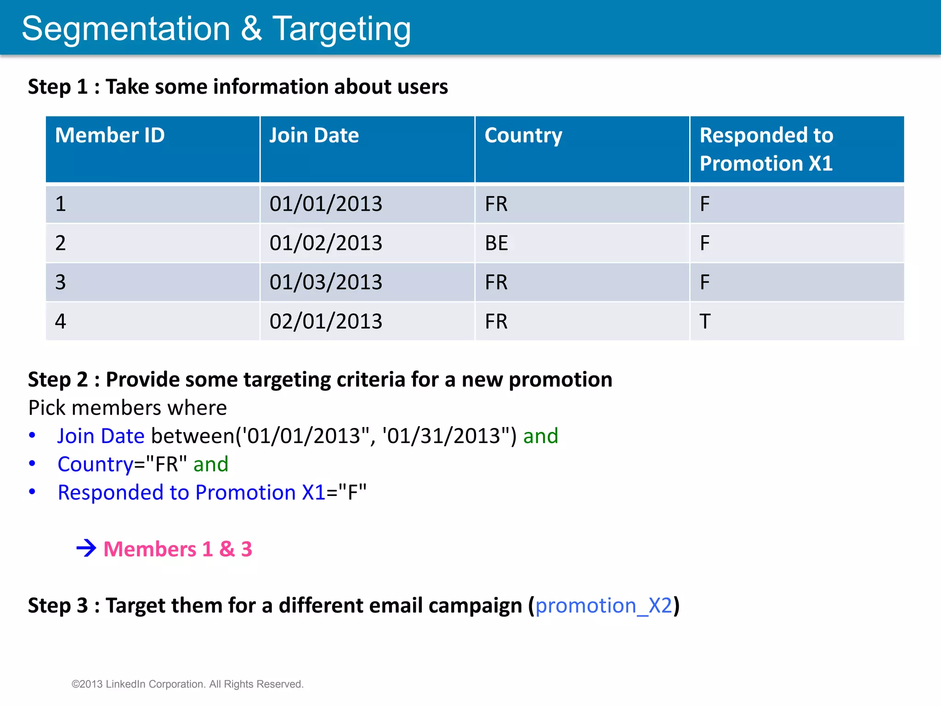Click the 'Country' column header
The height and width of the screenshot is (706, 941).
pos(582,149)
